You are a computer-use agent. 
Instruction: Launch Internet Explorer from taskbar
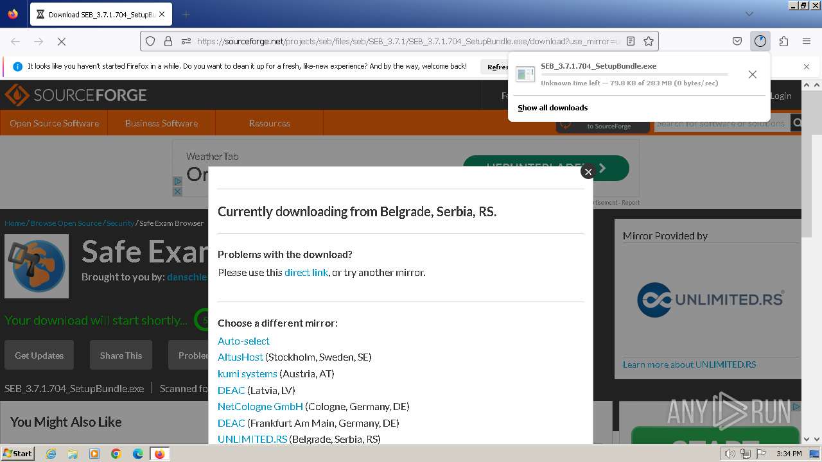[x=51, y=454]
